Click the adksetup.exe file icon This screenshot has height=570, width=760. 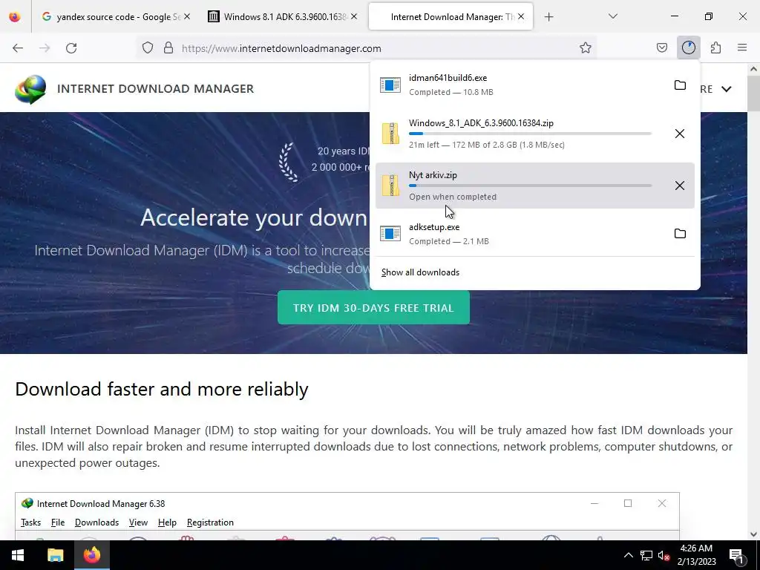pos(390,234)
